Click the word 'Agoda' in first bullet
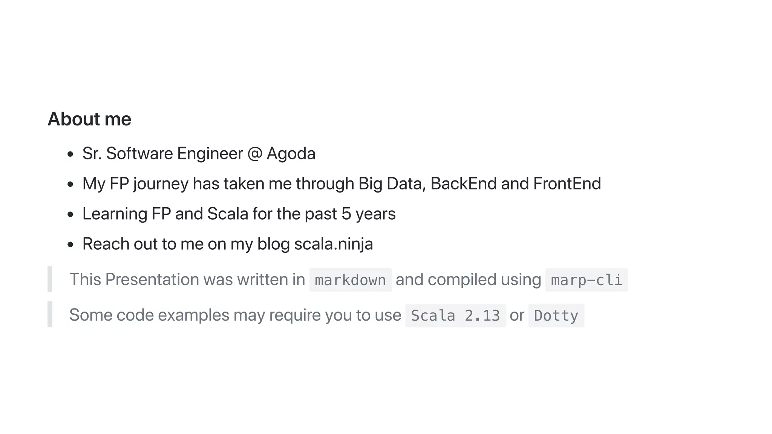The height and width of the screenshot is (434, 772). click(291, 154)
